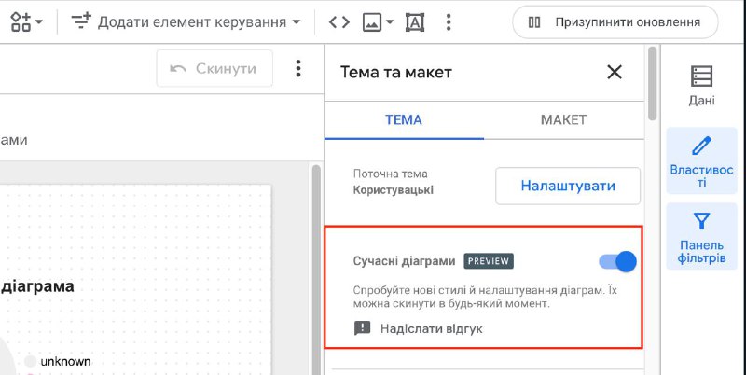Image resolution: width=746 pixels, height=375 pixels.
Task: Open 'Додати елемент керування' menu
Action: [186, 21]
